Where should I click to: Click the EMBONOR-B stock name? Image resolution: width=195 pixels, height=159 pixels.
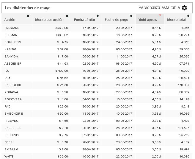(x=14, y=114)
